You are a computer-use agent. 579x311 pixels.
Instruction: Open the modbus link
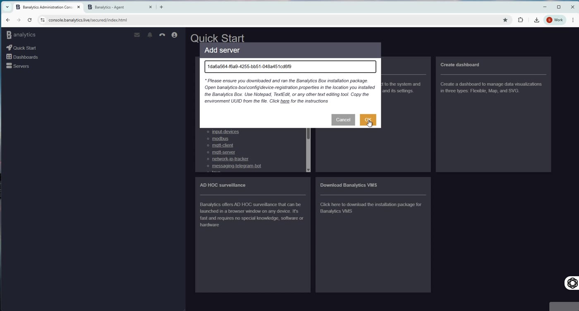point(220,139)
